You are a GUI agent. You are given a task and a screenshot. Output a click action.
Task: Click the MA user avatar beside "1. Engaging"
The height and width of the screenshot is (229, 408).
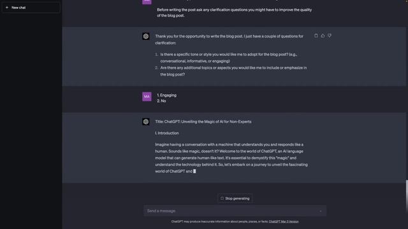[147, 97]
